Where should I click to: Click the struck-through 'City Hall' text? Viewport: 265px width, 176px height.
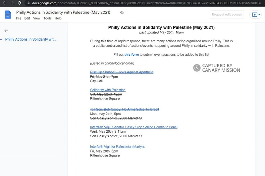96,81
